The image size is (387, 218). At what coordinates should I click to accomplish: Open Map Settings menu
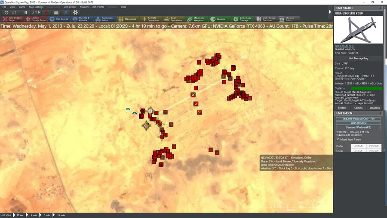click(36, 7)
